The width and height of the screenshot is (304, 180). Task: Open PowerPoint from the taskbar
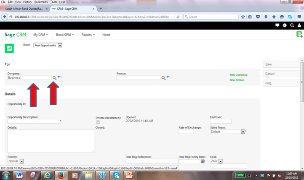[x=129, y=175]
